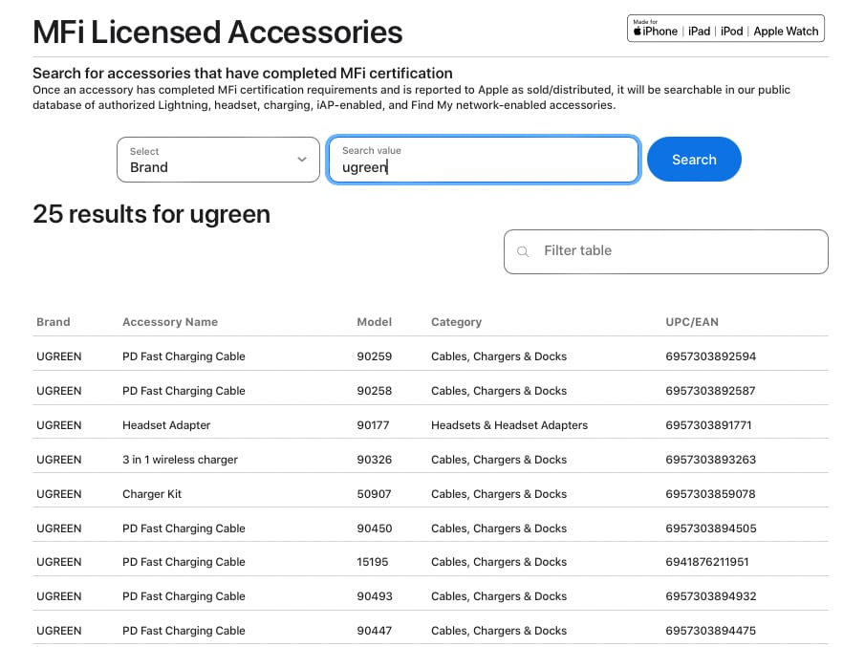Click the Brand column header
Viewport: 865px width, 647px height.
pyautogui.click(x=53, y=322)
